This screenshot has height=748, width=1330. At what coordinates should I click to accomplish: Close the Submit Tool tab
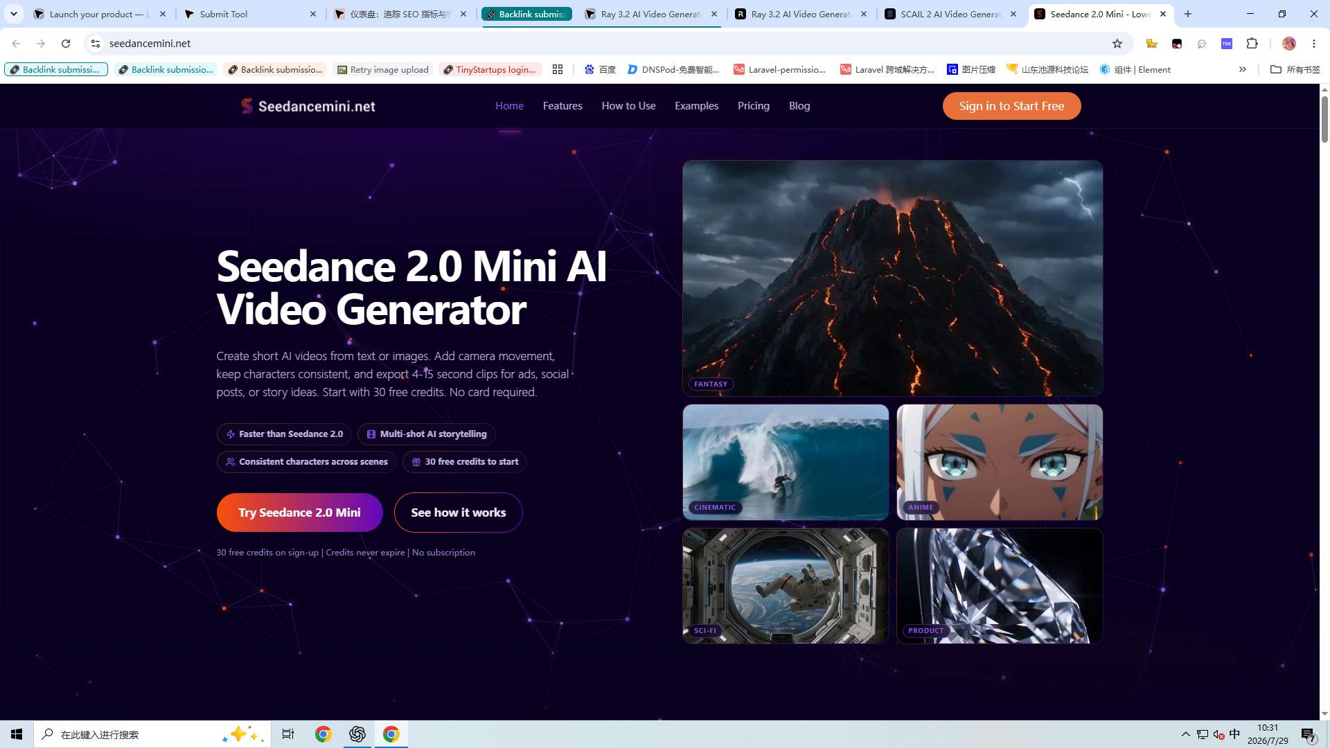click(313, 14)
